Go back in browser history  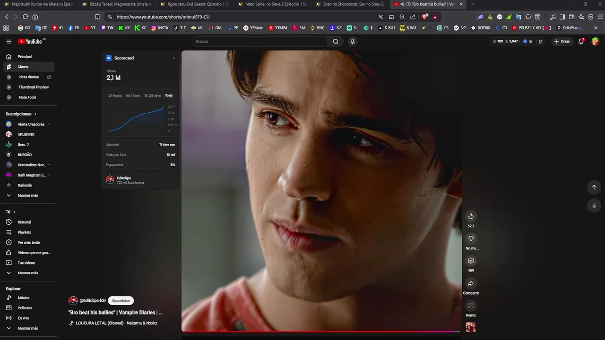[7, 17]
